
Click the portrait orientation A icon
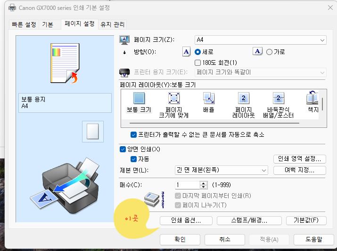pyautogui.click(x=186, y=52)
